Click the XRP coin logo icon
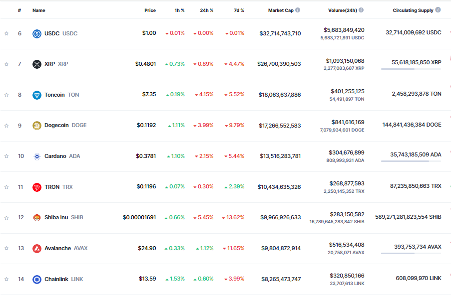Image resolution: width=451 pixels, height=296 pixels. tap(36, 64)
